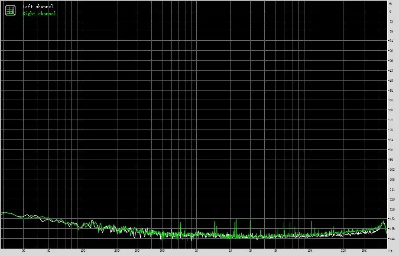Click the '10K' frequency axis label
The image size is (399, 256).
tap(310, 251)
